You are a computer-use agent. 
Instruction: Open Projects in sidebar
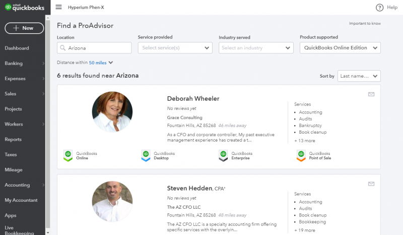[13, 109]
